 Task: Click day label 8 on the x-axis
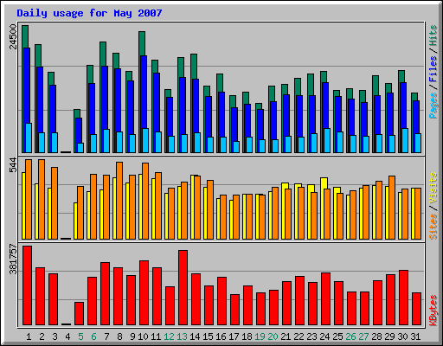(119, 336)
